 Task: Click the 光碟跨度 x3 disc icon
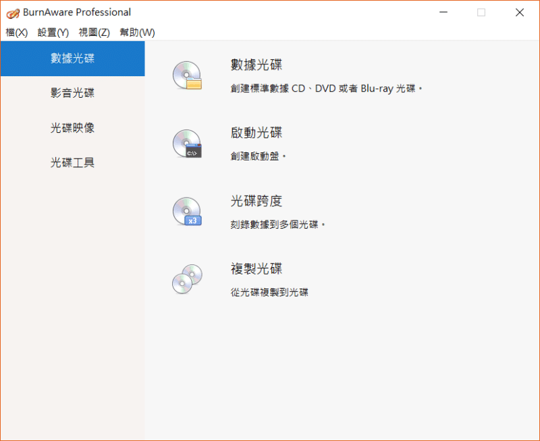click(x=187, y=212)
